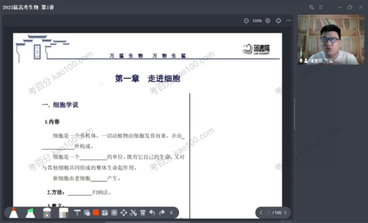This screenshot has width=368, height=223.
Task: Click the vertical document scrollbar
Action: point(294,114)
